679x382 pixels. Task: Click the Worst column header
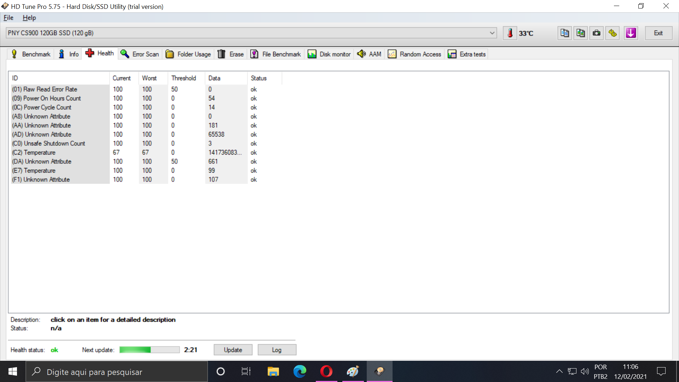[x=153, y=78]
